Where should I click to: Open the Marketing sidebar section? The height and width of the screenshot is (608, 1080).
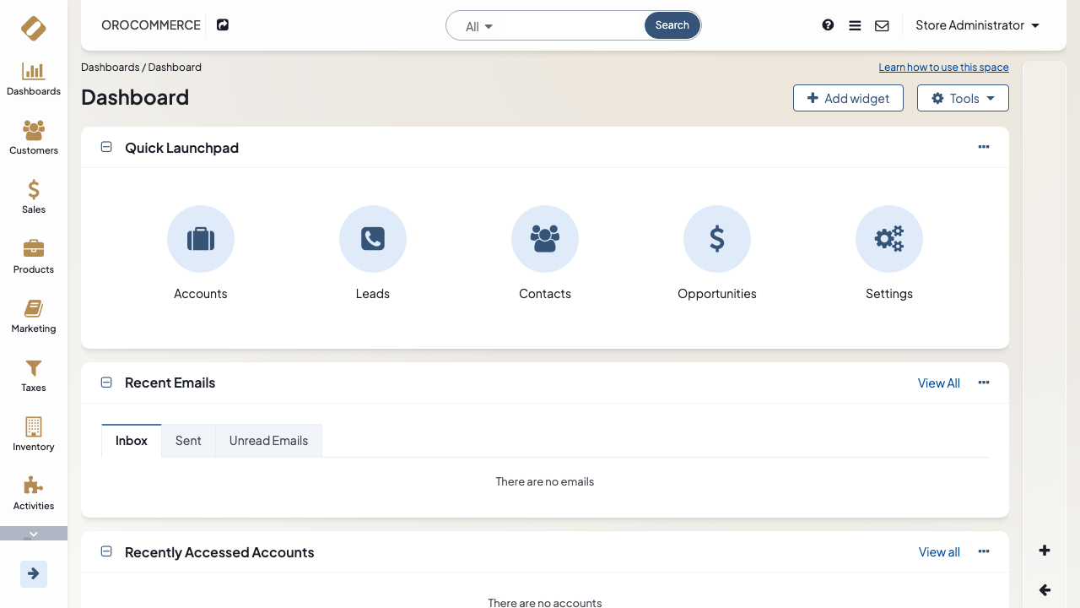34,317
